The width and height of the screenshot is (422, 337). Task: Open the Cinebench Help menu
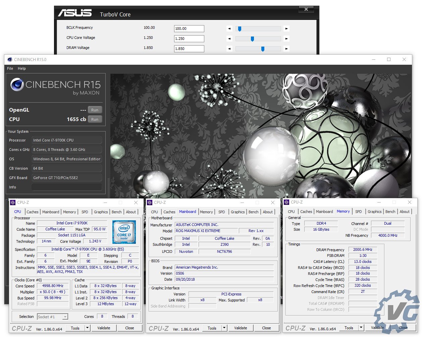click(x=22, y=68)
